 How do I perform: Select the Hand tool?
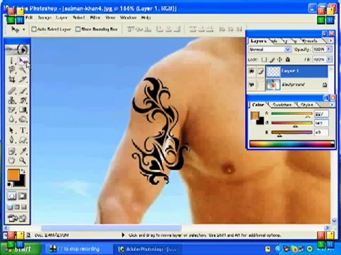point(12,161)
